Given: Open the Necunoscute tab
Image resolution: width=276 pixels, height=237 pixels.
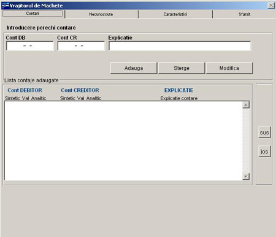Looking at the screenshot, I should 101,14.
